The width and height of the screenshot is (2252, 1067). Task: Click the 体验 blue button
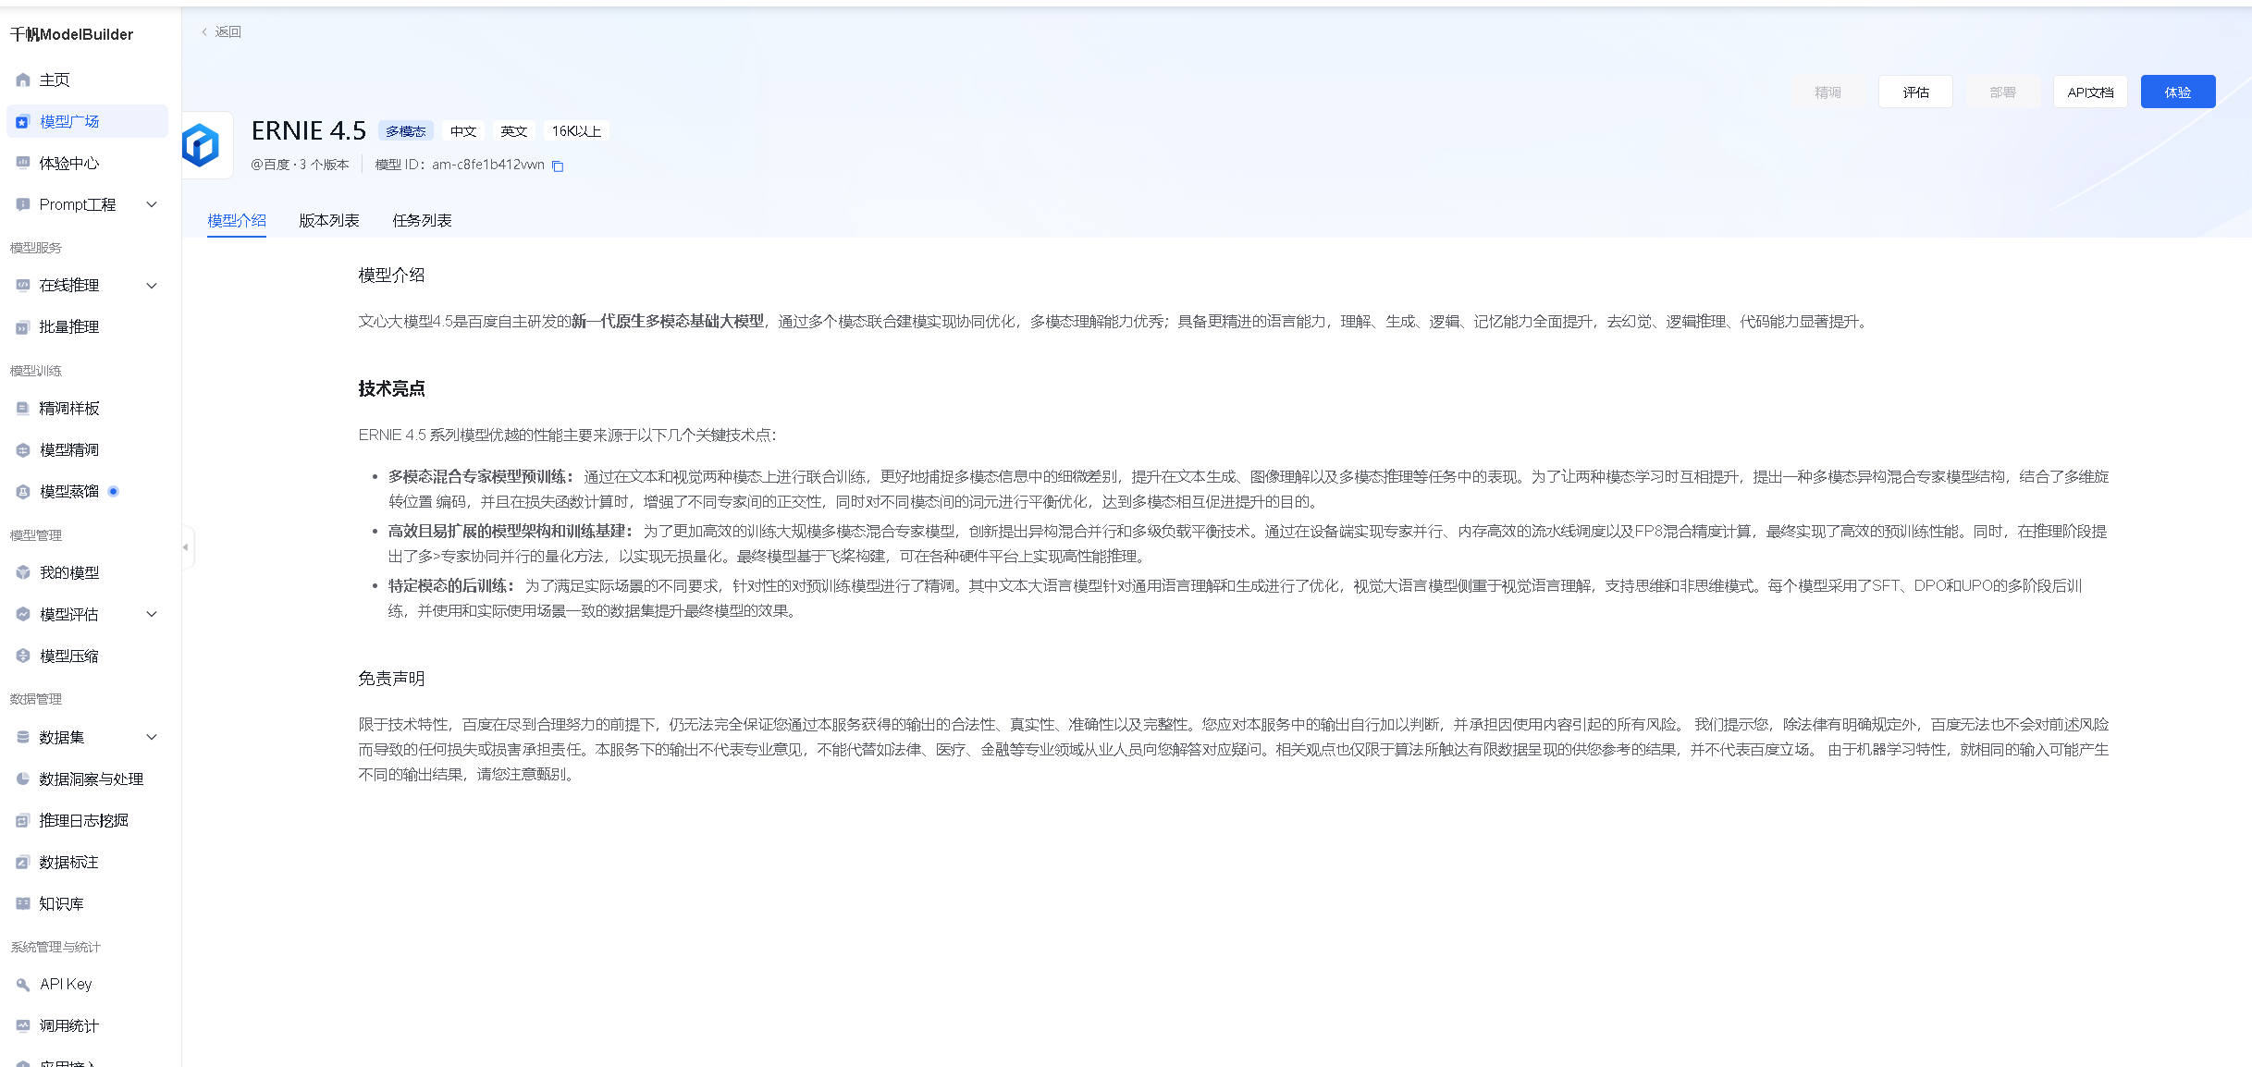[2178, 92]
